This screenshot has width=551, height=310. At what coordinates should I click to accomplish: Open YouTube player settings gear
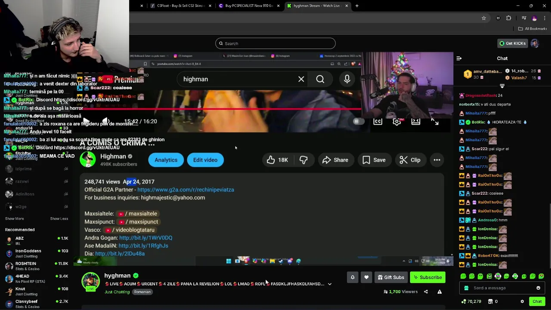pos(396,121)
